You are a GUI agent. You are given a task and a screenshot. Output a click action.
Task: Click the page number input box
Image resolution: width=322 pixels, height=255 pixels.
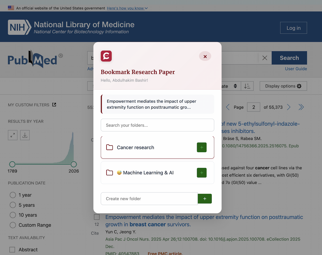pyautogui.click(x=254, y=107)
